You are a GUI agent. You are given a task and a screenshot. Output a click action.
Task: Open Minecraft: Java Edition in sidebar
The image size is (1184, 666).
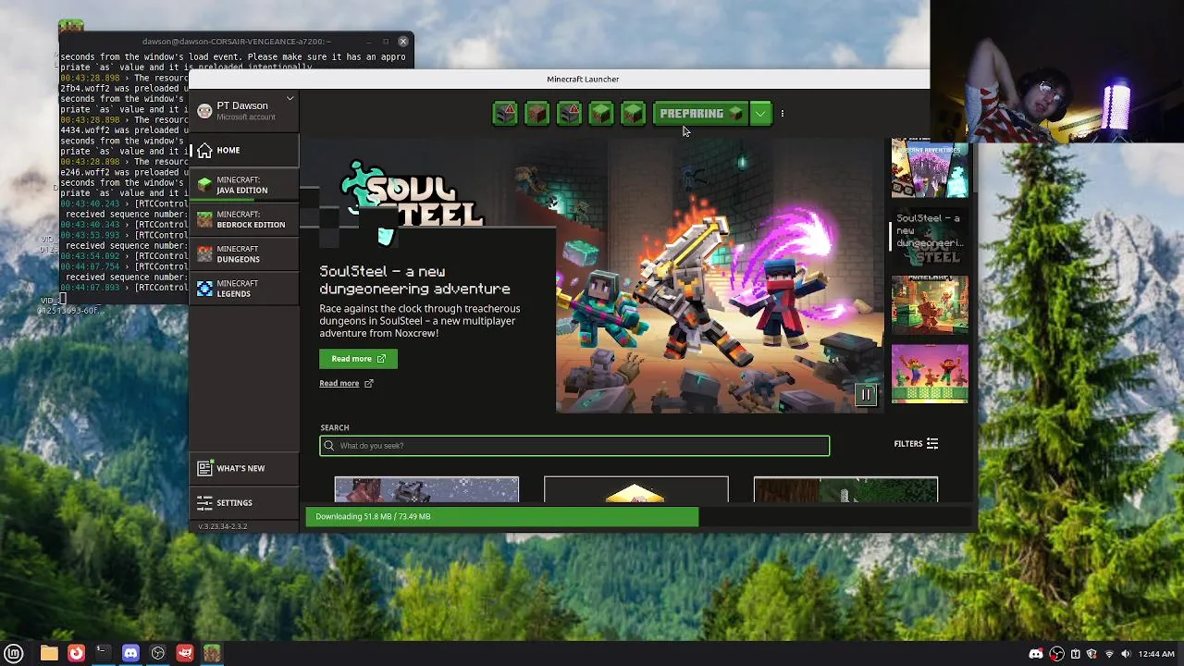tap(244, 185)
